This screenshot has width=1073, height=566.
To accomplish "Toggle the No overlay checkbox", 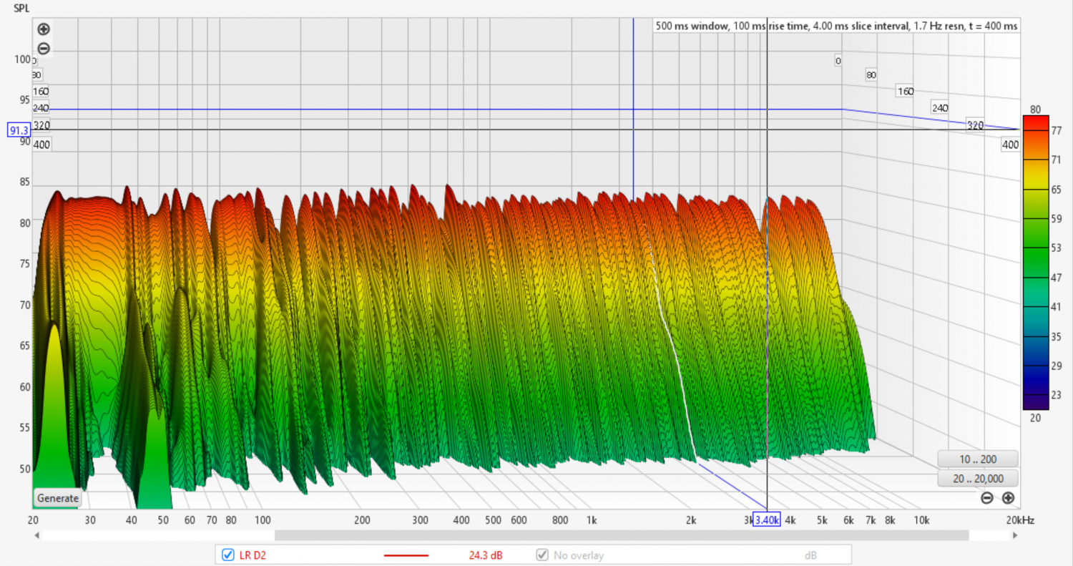I will (x=543, y=555).
